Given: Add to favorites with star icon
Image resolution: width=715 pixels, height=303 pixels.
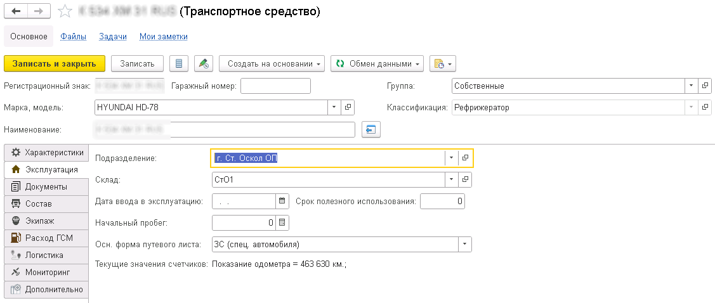Looking at the screenshot, I should 65,12.
